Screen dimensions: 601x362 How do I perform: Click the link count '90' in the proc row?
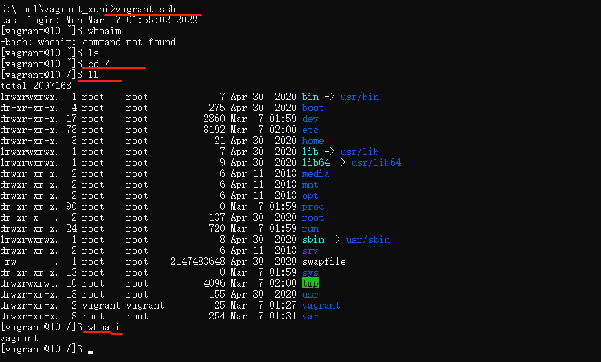71,206
